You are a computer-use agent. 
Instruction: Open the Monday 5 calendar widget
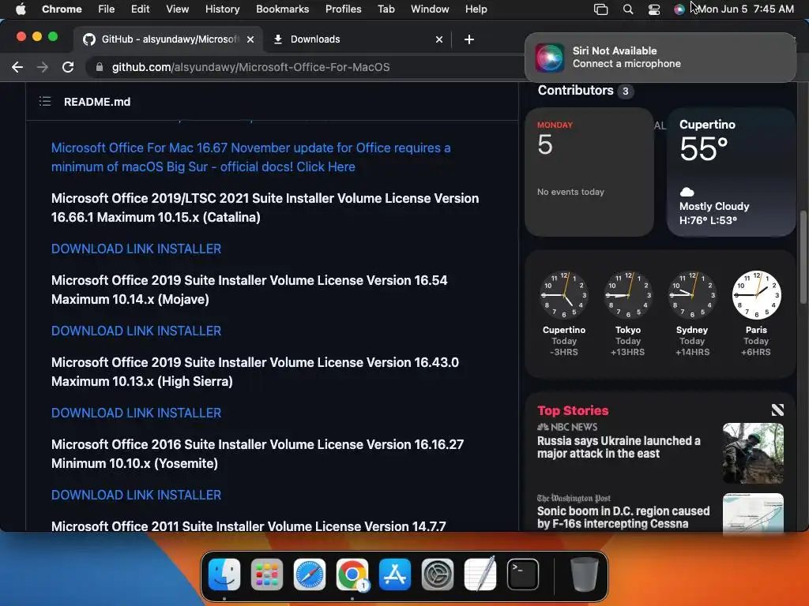589,172
